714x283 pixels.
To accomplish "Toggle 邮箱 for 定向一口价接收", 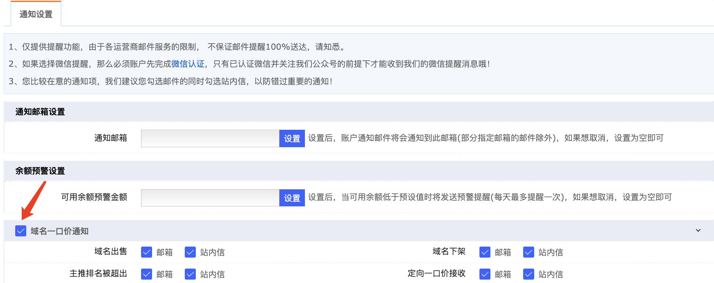I will click(x=485, y=274).
